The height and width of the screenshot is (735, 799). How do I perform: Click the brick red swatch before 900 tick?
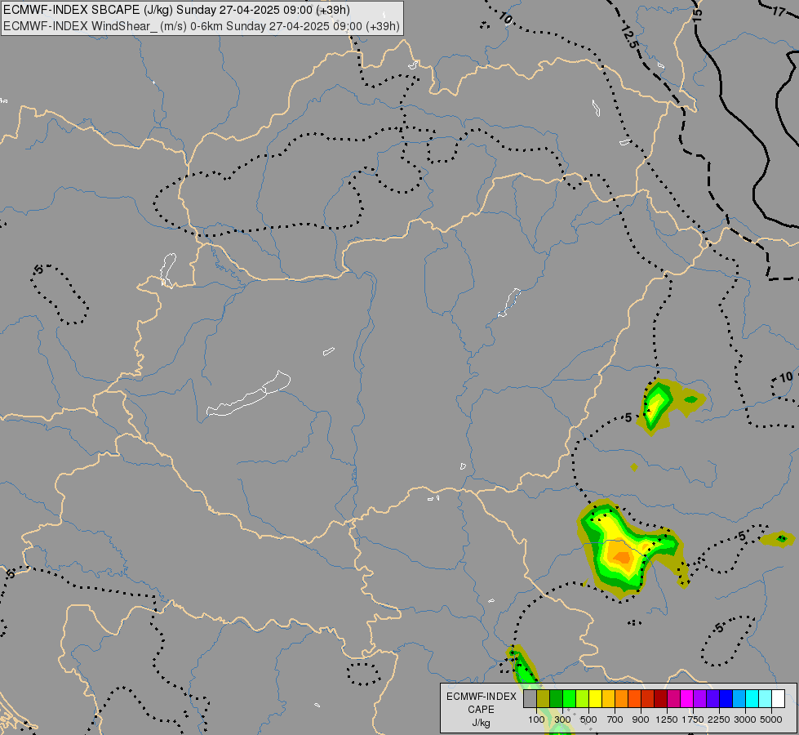tap(648, 699)
